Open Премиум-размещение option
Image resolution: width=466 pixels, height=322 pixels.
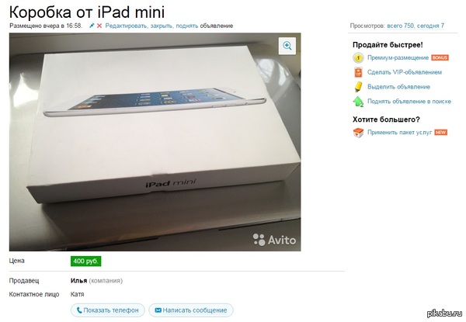click(398, 57)
